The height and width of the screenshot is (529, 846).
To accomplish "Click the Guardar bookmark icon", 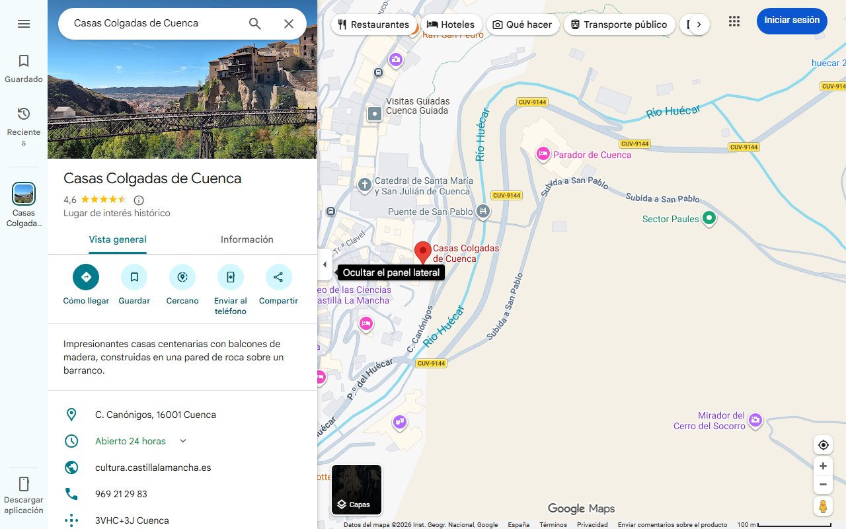I will click(x=134, y=277).
